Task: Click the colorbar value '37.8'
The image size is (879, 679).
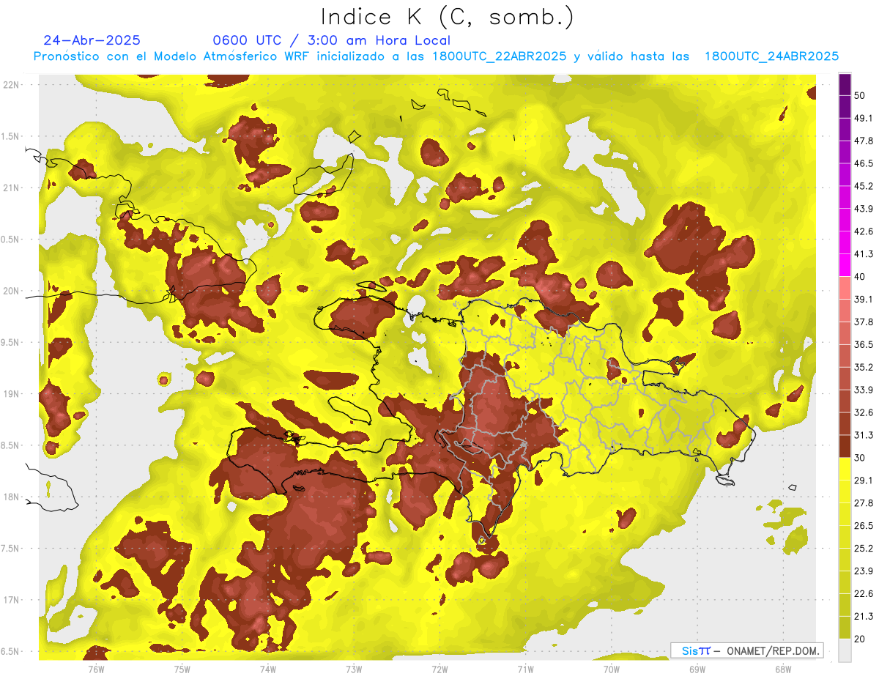Action: click(863, 322)
